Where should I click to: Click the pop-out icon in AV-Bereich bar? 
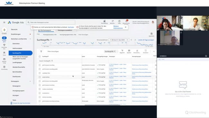(x=206, y=56)
